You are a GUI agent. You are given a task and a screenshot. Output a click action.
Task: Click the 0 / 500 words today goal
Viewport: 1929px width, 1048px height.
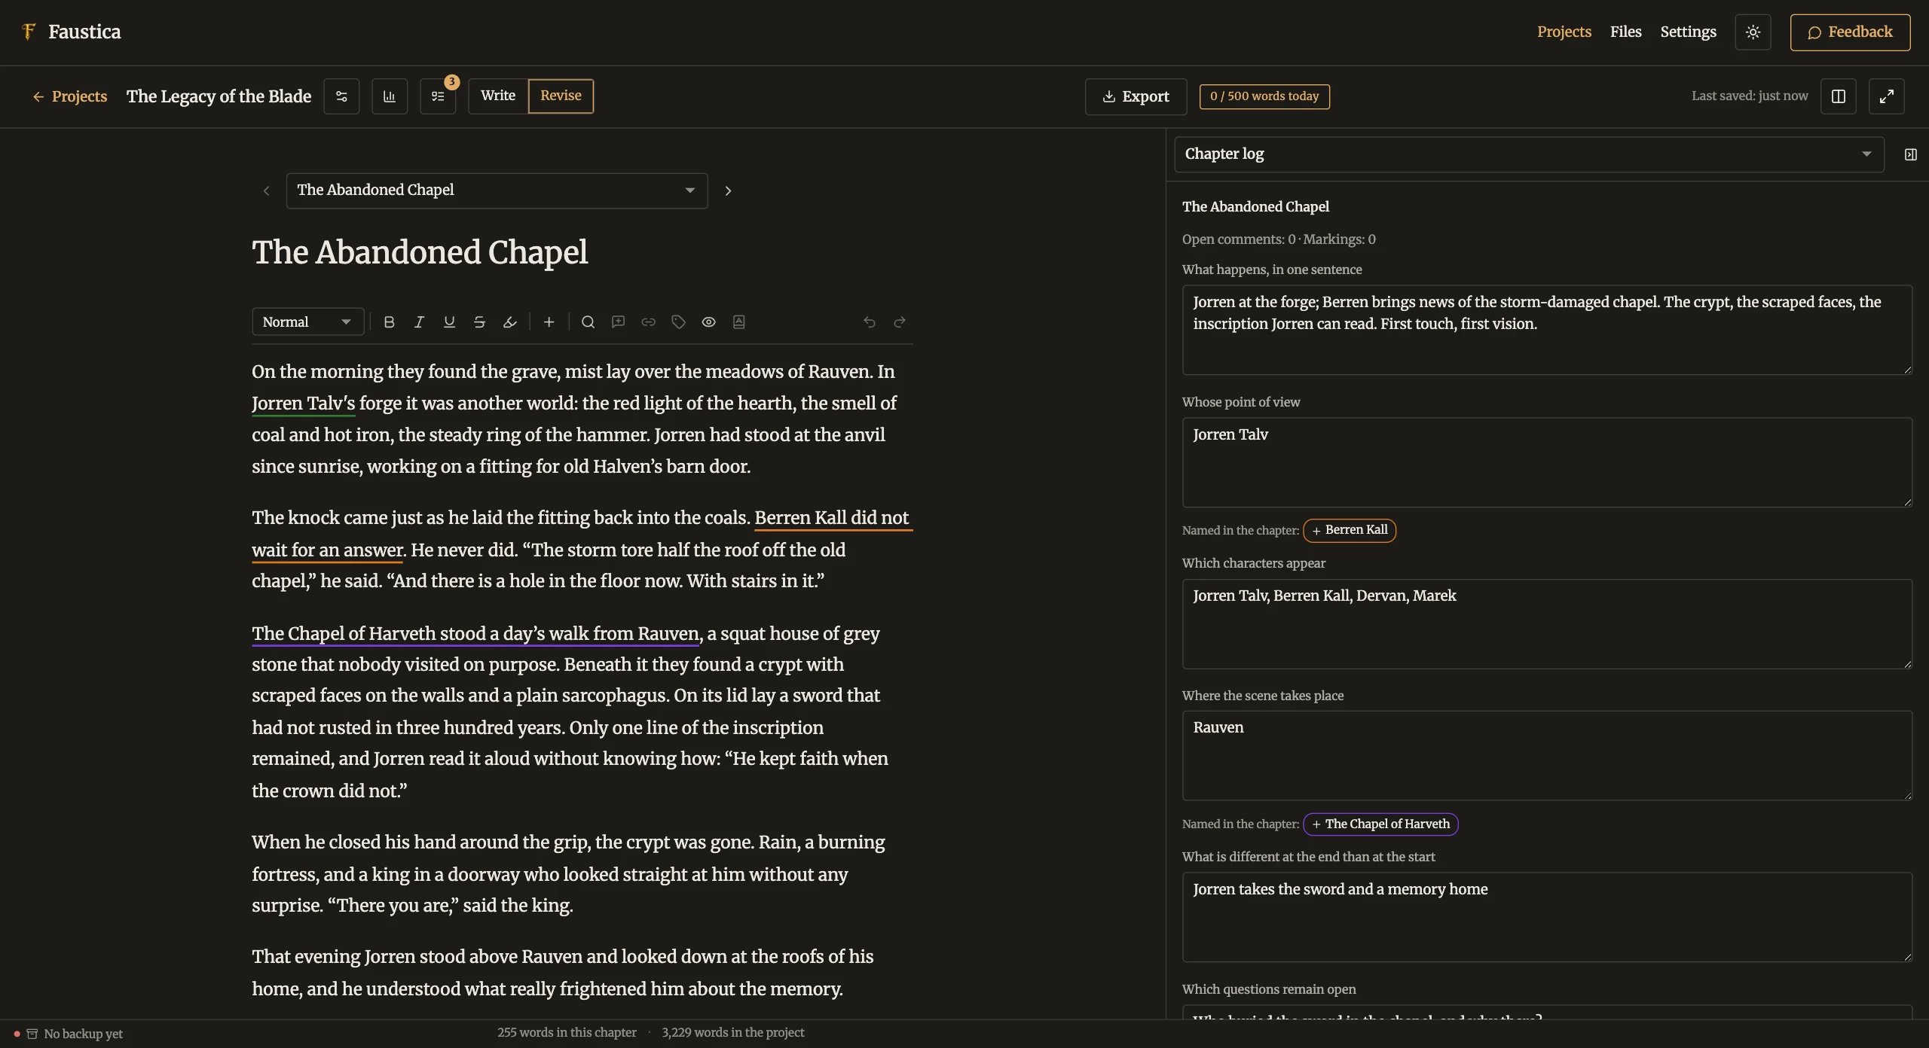(1264, 96)
